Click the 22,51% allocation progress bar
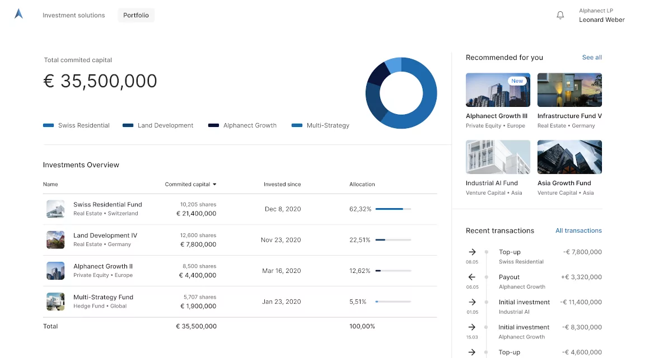 [393, 240]
